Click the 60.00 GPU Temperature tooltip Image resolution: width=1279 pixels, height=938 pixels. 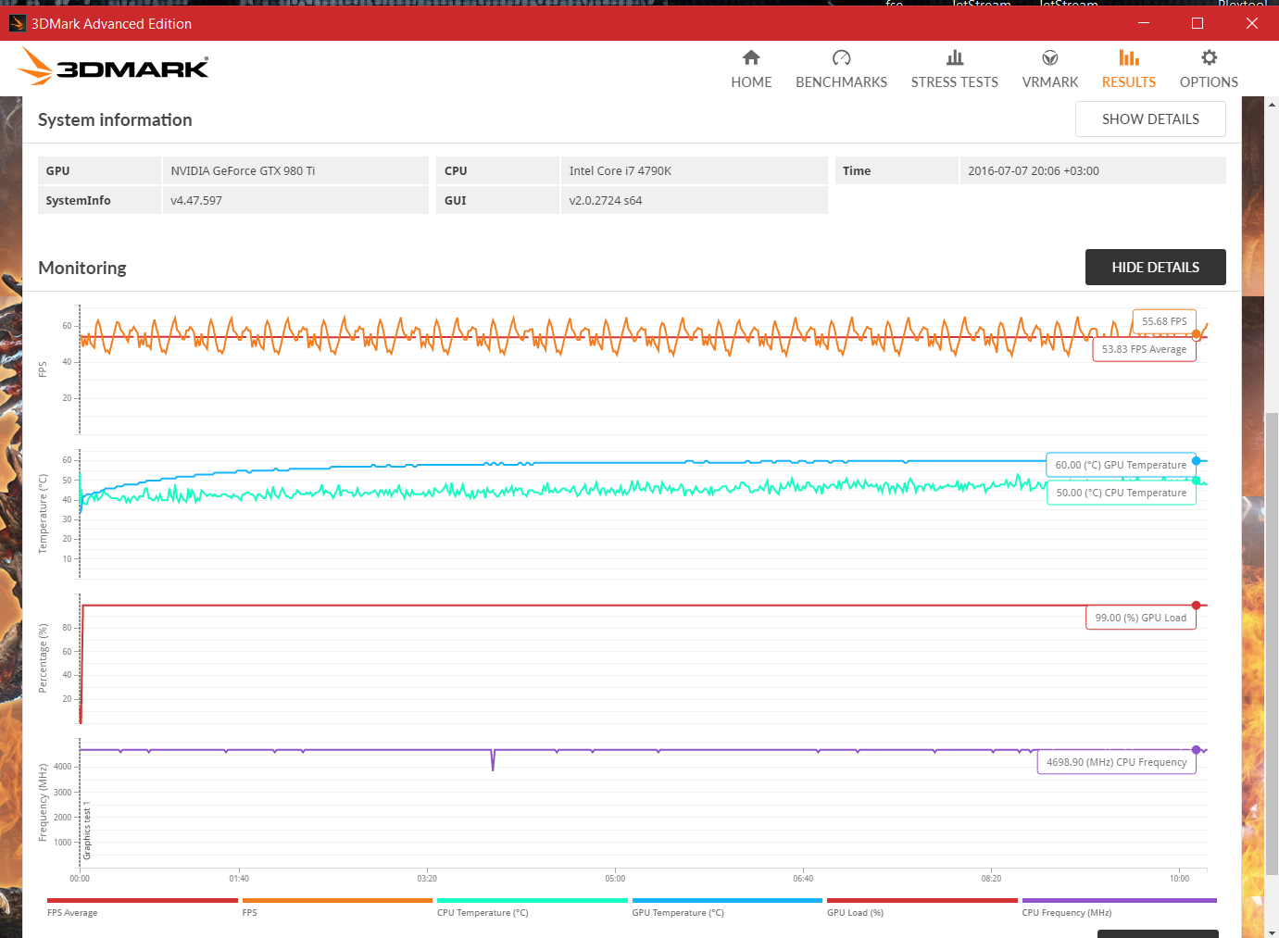[x=1121, y=465]
